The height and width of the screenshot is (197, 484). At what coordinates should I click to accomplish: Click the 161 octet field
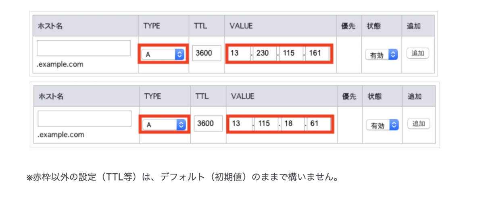pos(317,53)
